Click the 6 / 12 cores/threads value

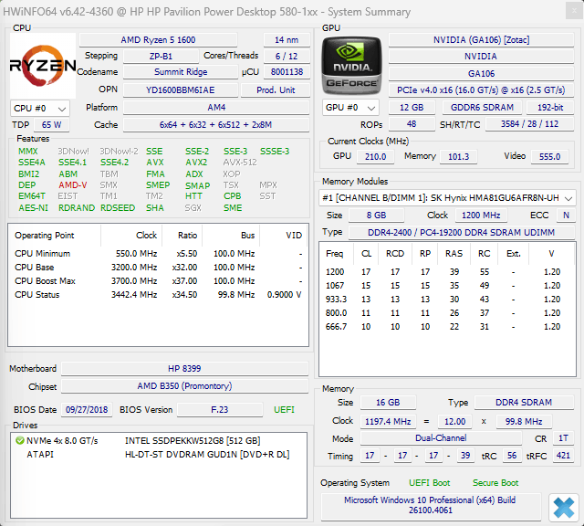[x=287, y=57]
